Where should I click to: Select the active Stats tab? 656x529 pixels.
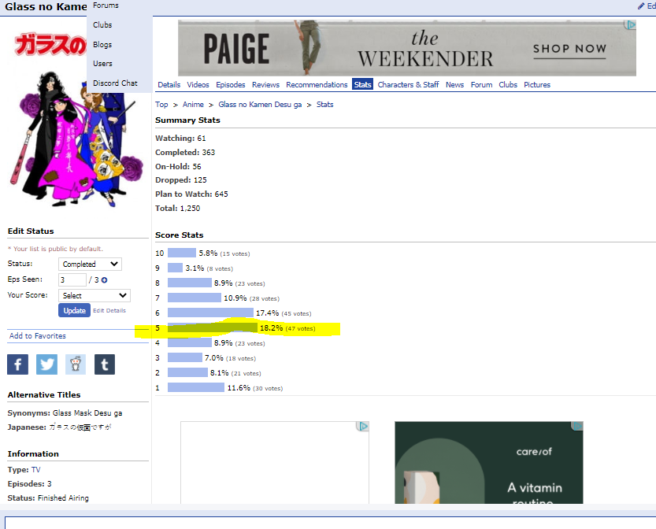pyautogui.click(x=362, y=84)
